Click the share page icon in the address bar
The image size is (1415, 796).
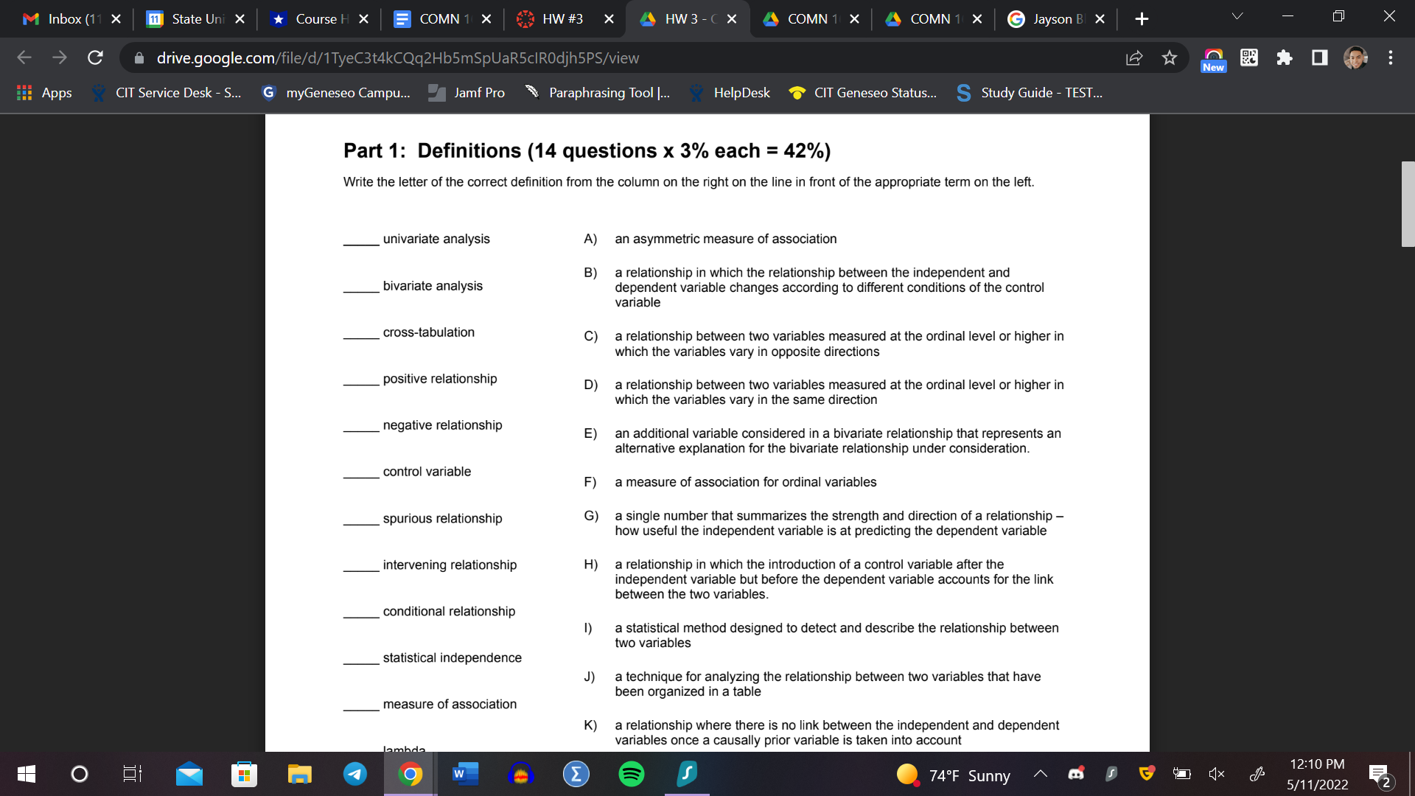(1134, 58)
